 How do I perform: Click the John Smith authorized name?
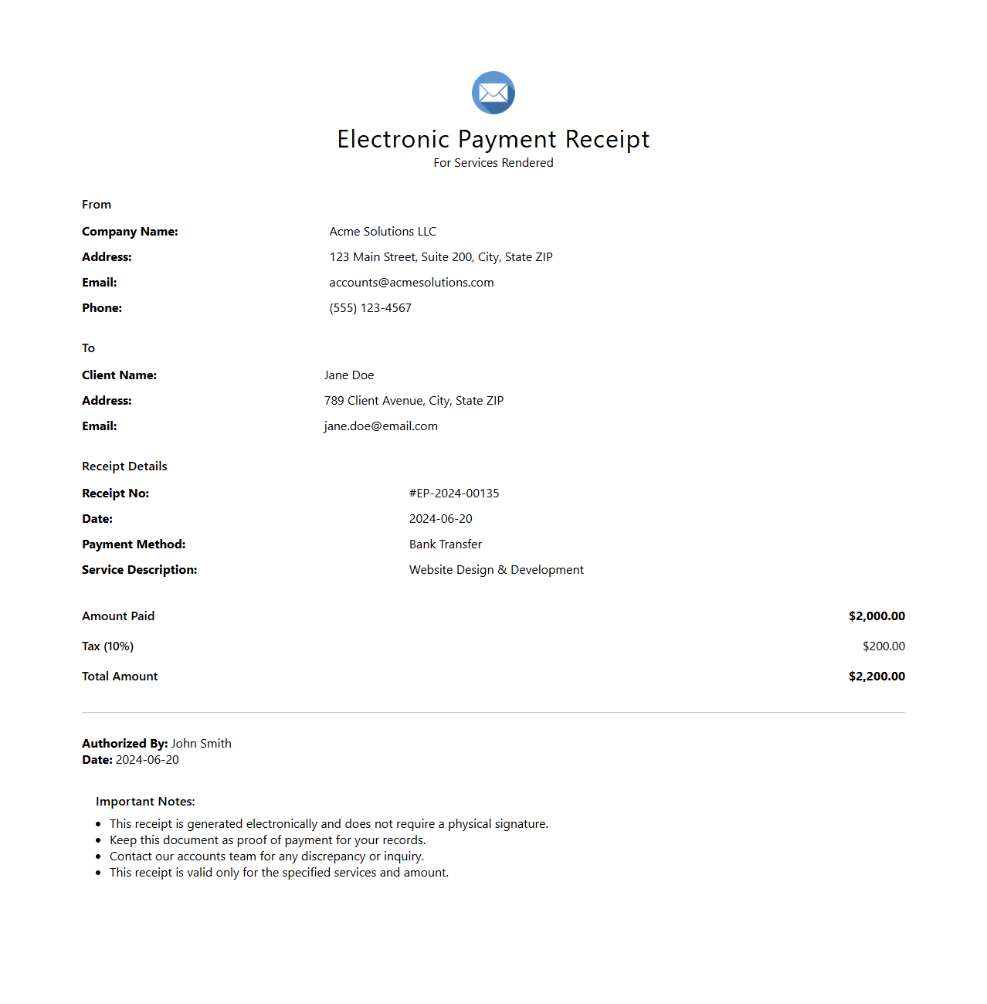pos(201,744)
